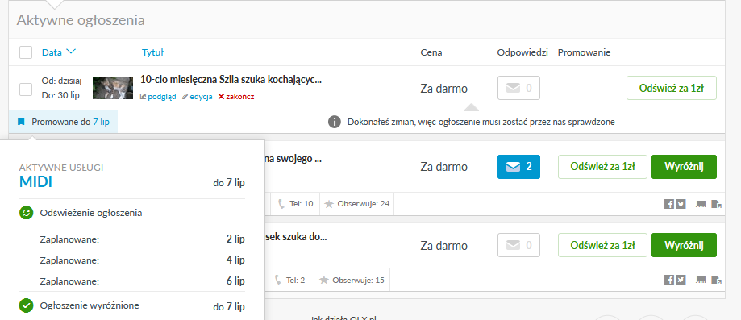
Task: Click the phone icon next to Tel: 2
Action: pos(279,280)
